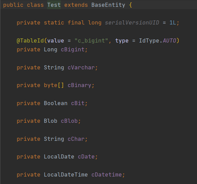Click the "c_bigint" string literal

[x=91, y=41]
